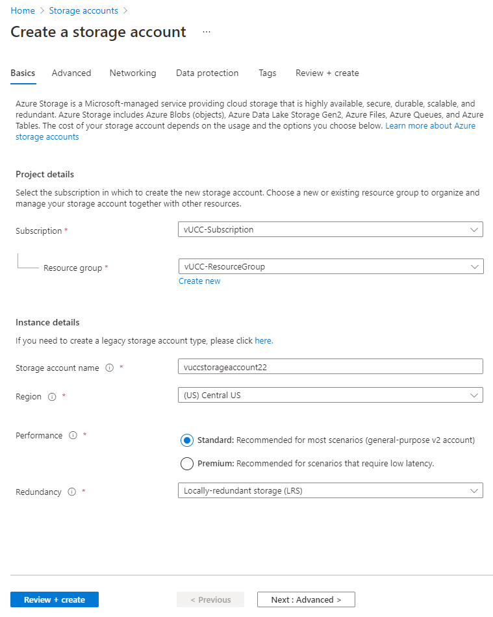The width and height of the screenshot is (493, 617).
Task: Open the Storage account name info tooltip
Action: tap(108, 368)
